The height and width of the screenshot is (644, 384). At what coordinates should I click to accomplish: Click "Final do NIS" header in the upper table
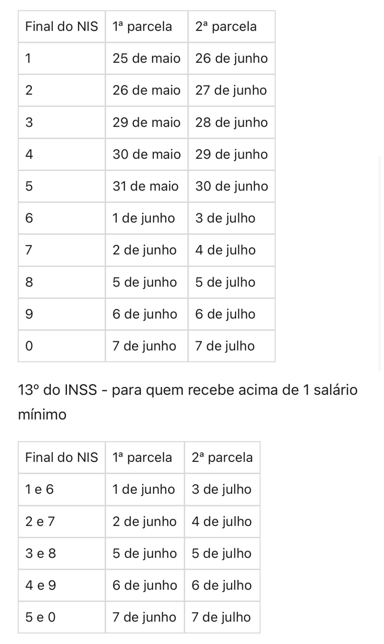[x=62, y=26]
